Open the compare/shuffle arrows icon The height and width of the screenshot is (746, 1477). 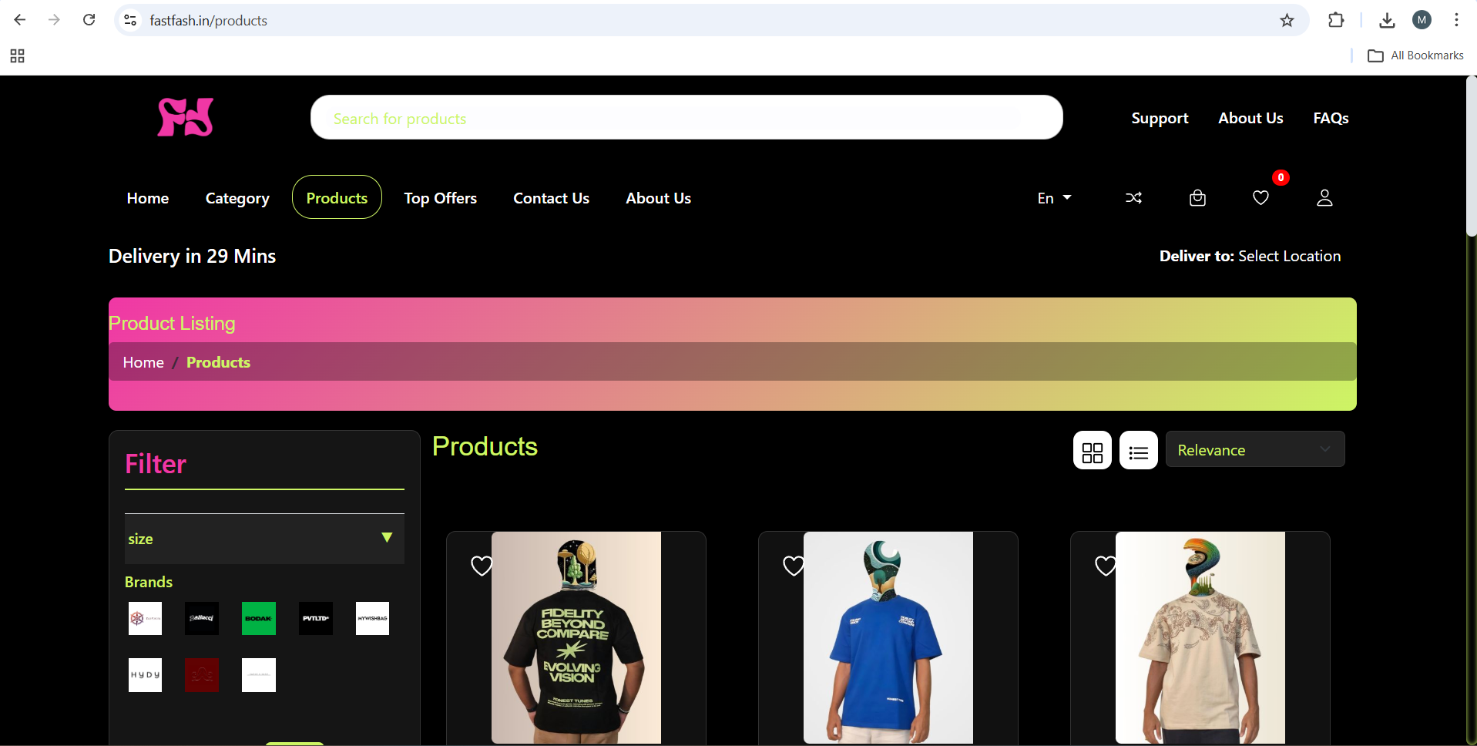click(x=1133, y=198)
